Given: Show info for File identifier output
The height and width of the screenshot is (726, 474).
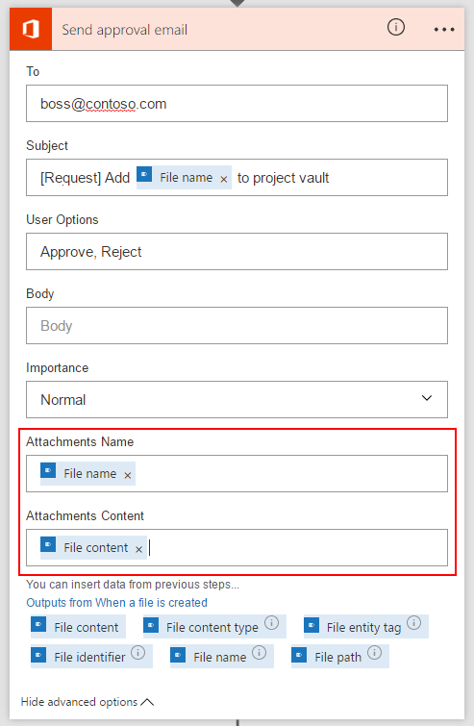Looking at the screenshot, I should point(137,653).
